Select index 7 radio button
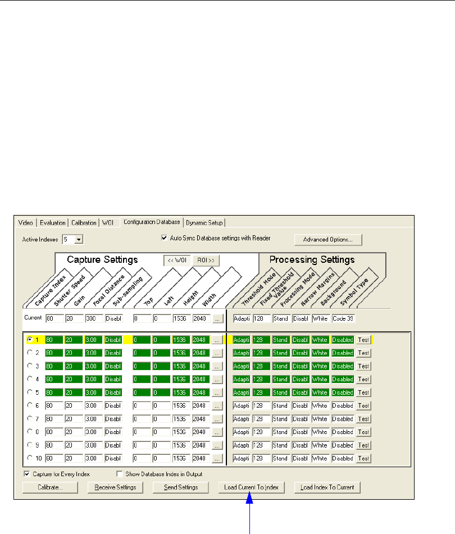The height and width of the screenshot is (534, 455). [x=30, y=418]
